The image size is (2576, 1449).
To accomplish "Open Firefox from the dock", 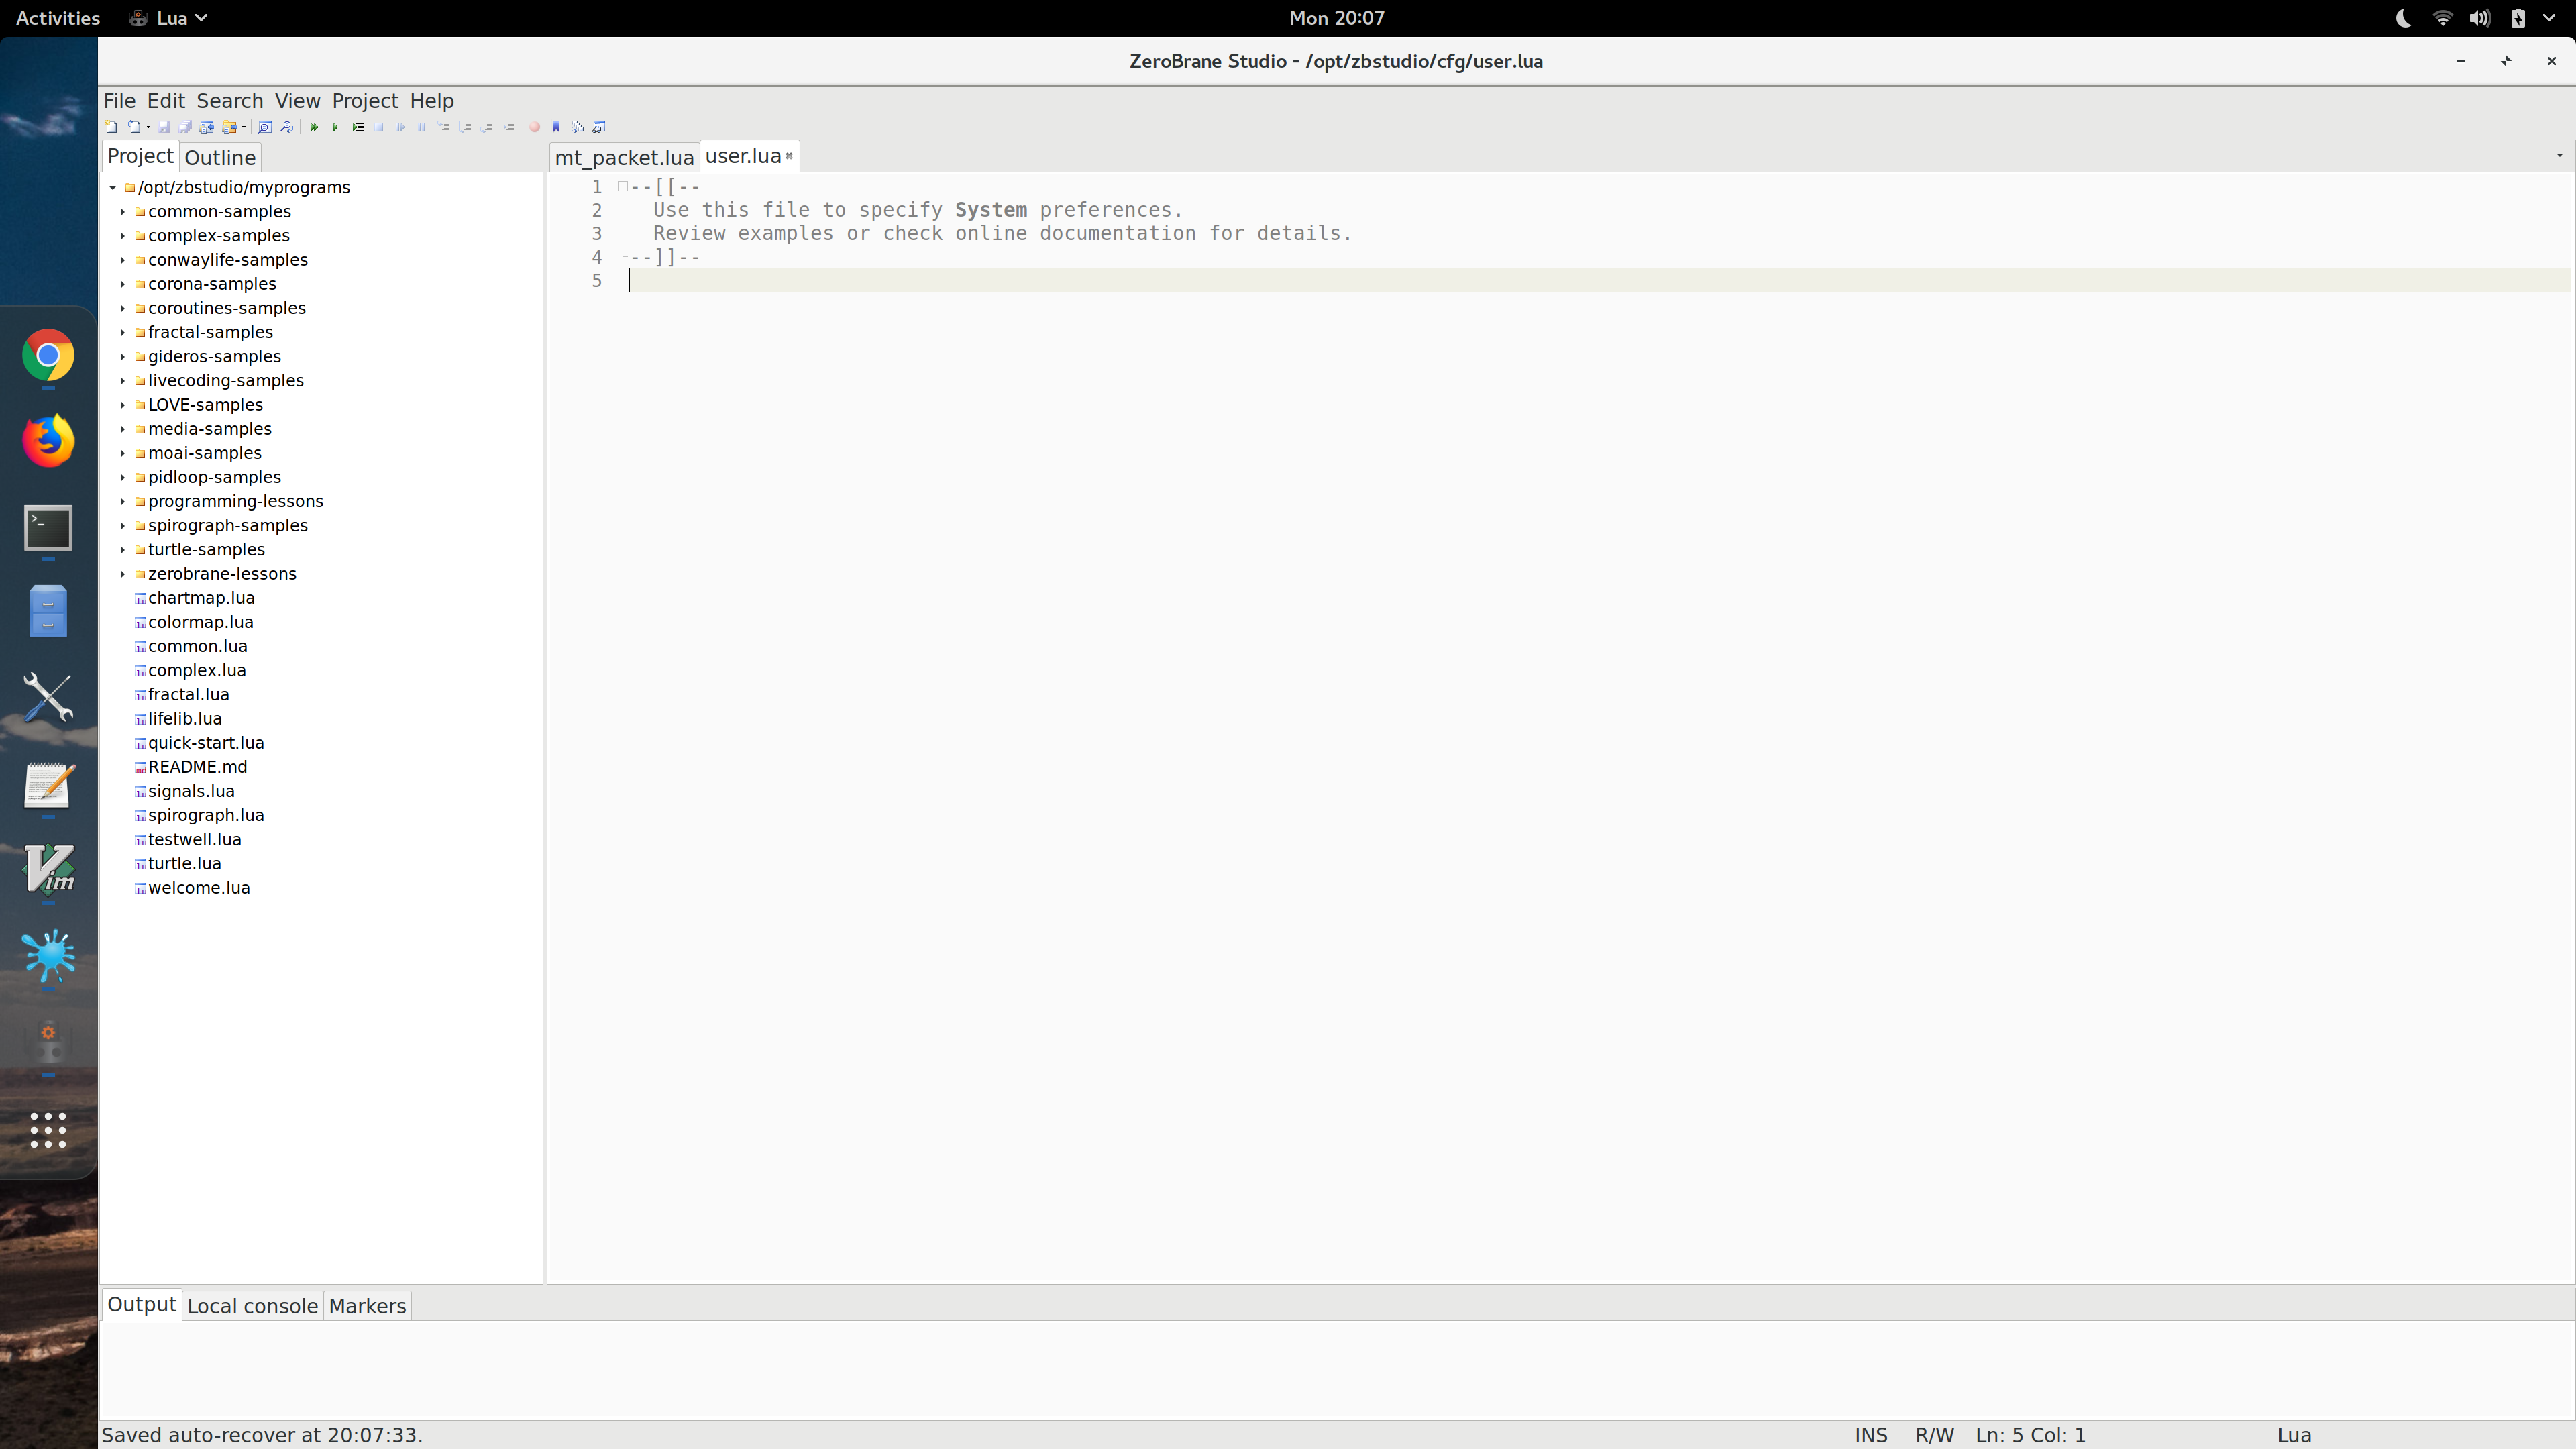I will click(48, 439).
